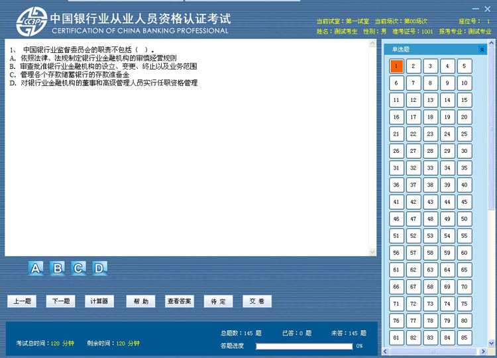This screenshot has height=358, width=497.
Task: Jump to question 34
Action: click(x=447, y=168)
